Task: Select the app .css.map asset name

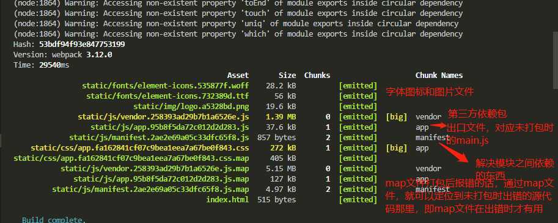Action: 131,158
